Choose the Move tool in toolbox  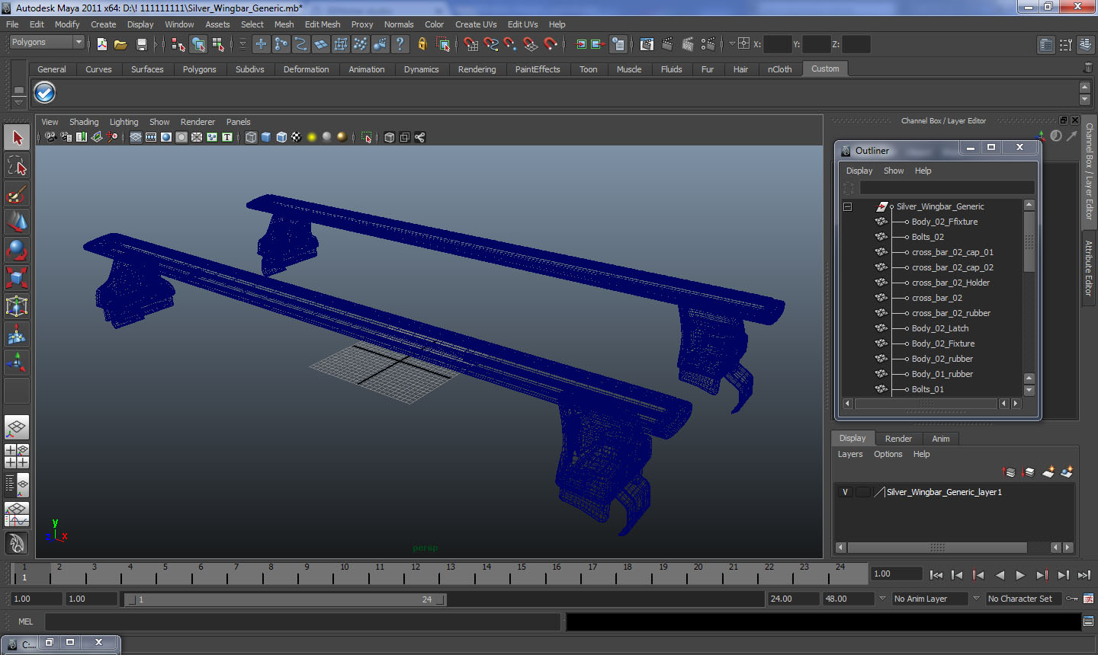(x=17, y=222)
